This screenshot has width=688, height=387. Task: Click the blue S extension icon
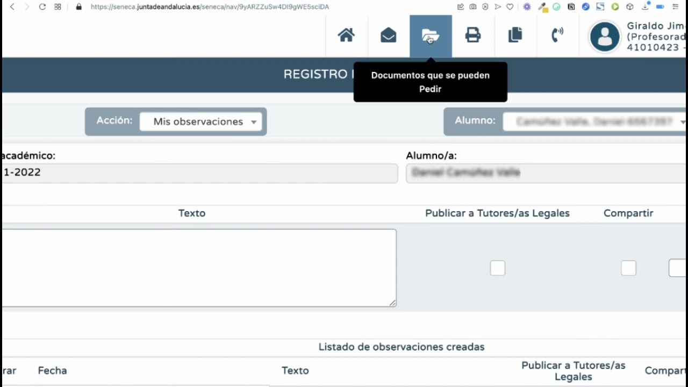point(600,7)
